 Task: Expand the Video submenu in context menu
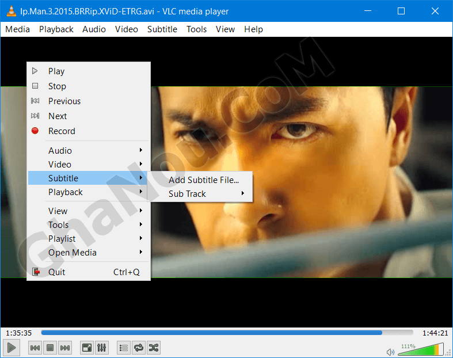[89, 165]
